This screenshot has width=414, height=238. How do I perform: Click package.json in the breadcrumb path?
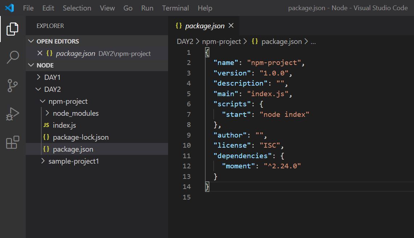point(281,41)
